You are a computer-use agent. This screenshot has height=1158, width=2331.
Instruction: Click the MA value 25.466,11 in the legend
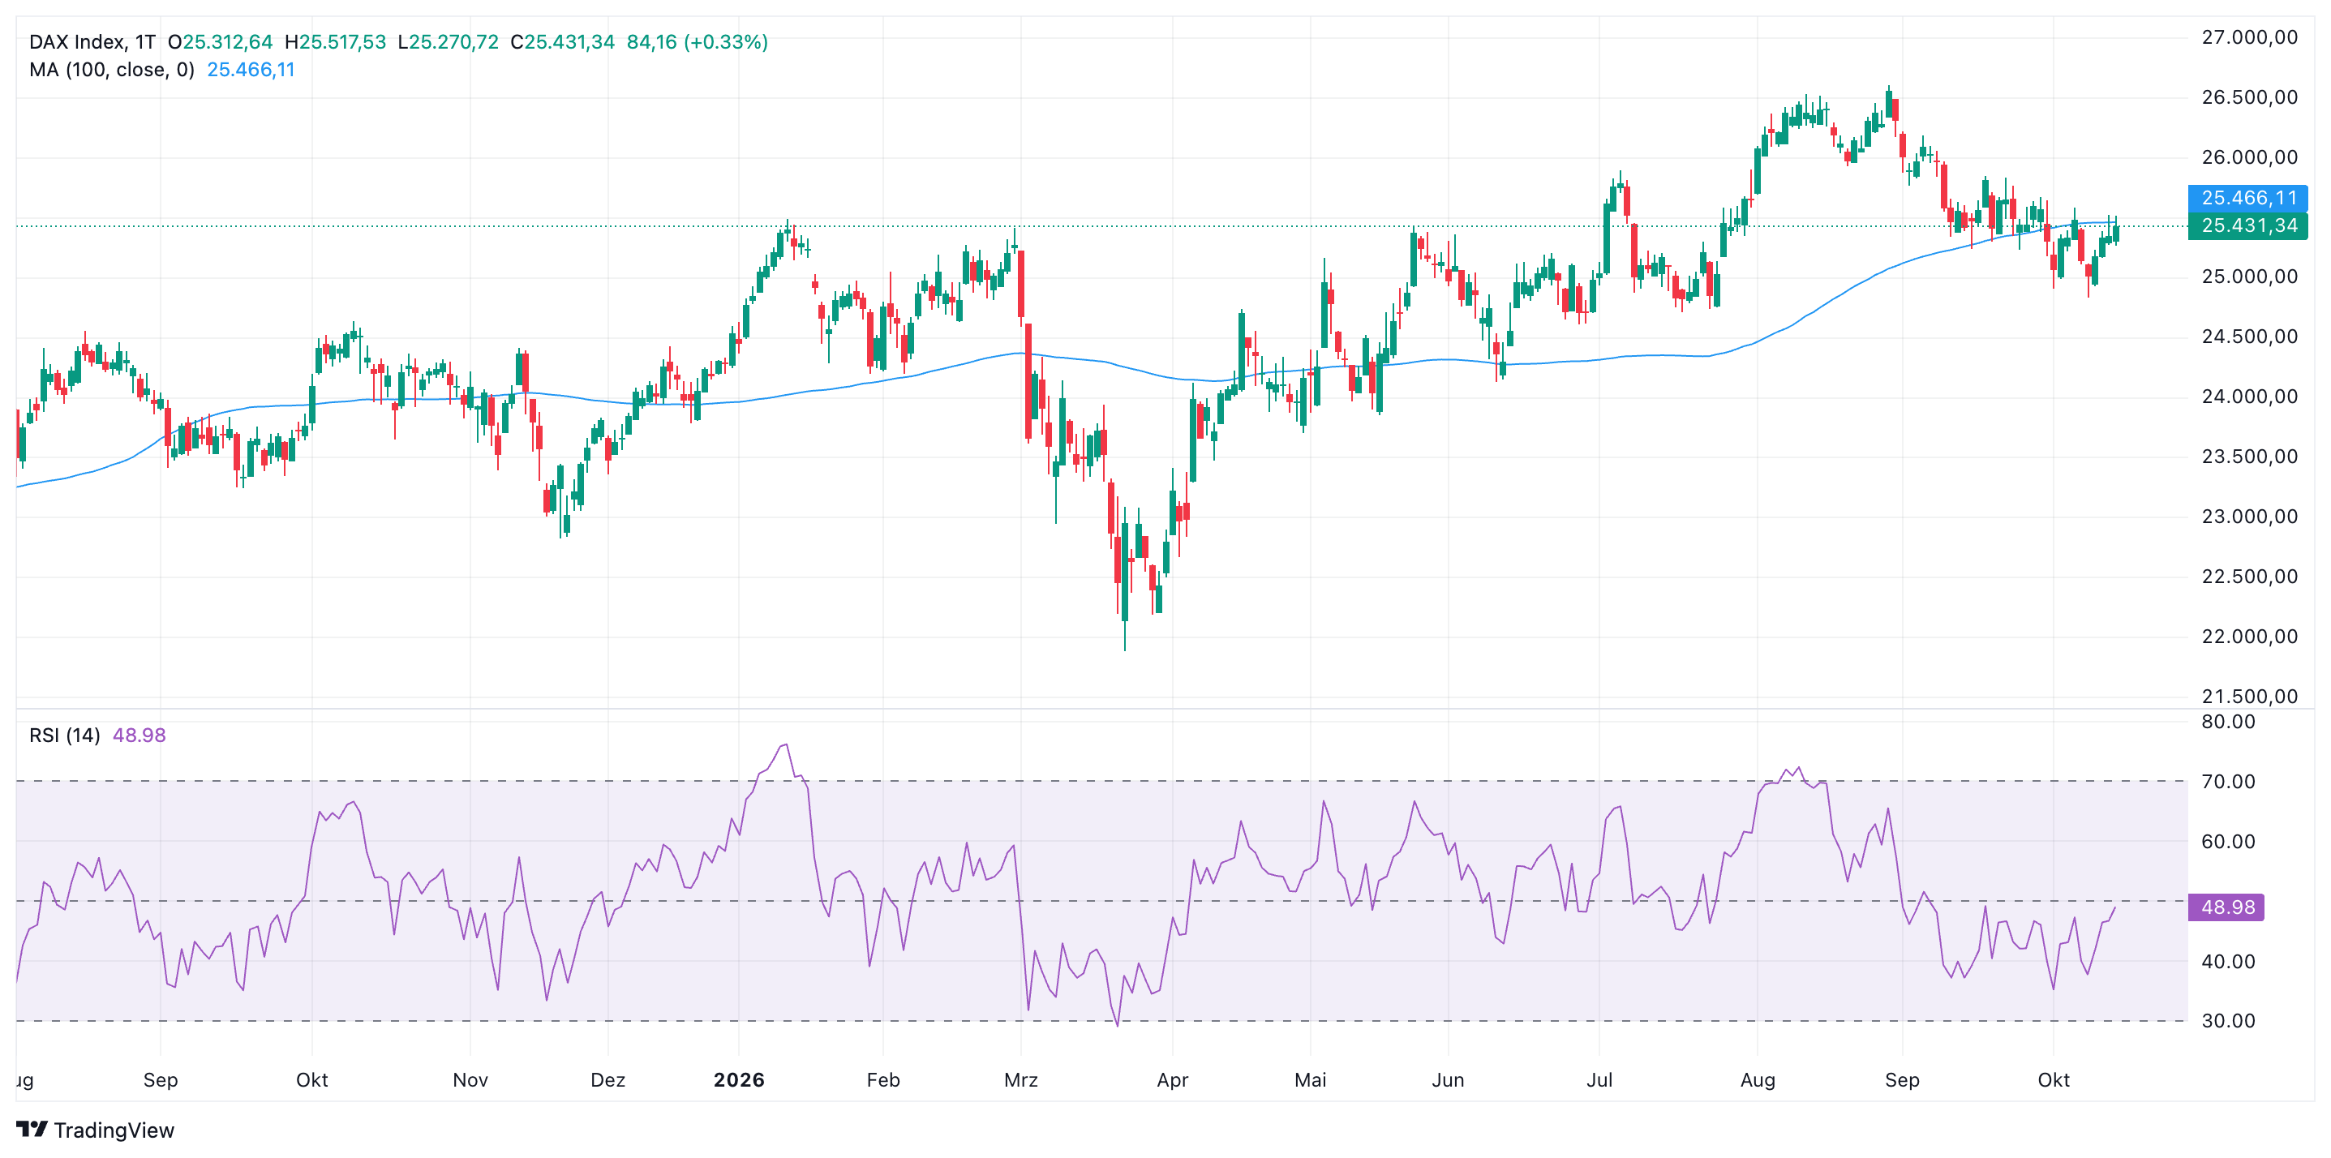[251, 70]
